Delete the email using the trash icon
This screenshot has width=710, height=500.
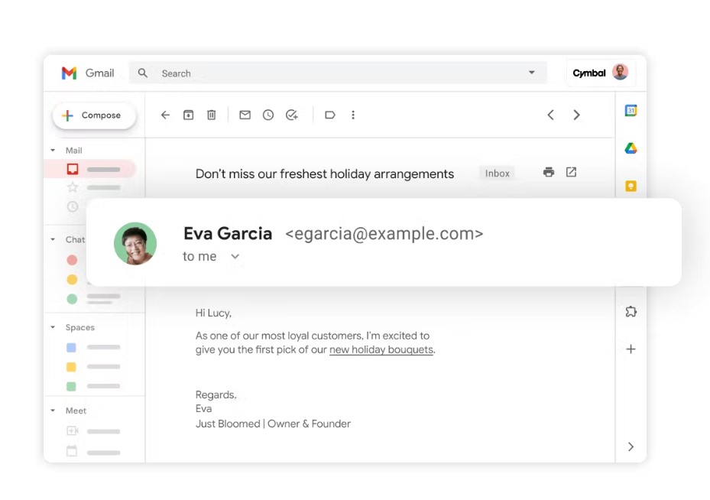(212, 115)
